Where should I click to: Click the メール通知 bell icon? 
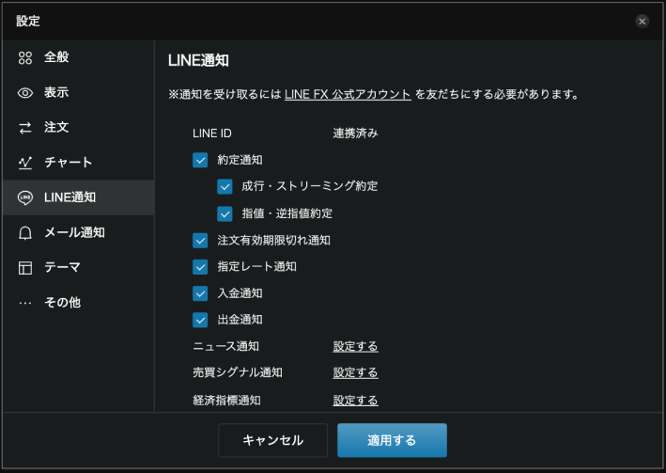[25, 232]
